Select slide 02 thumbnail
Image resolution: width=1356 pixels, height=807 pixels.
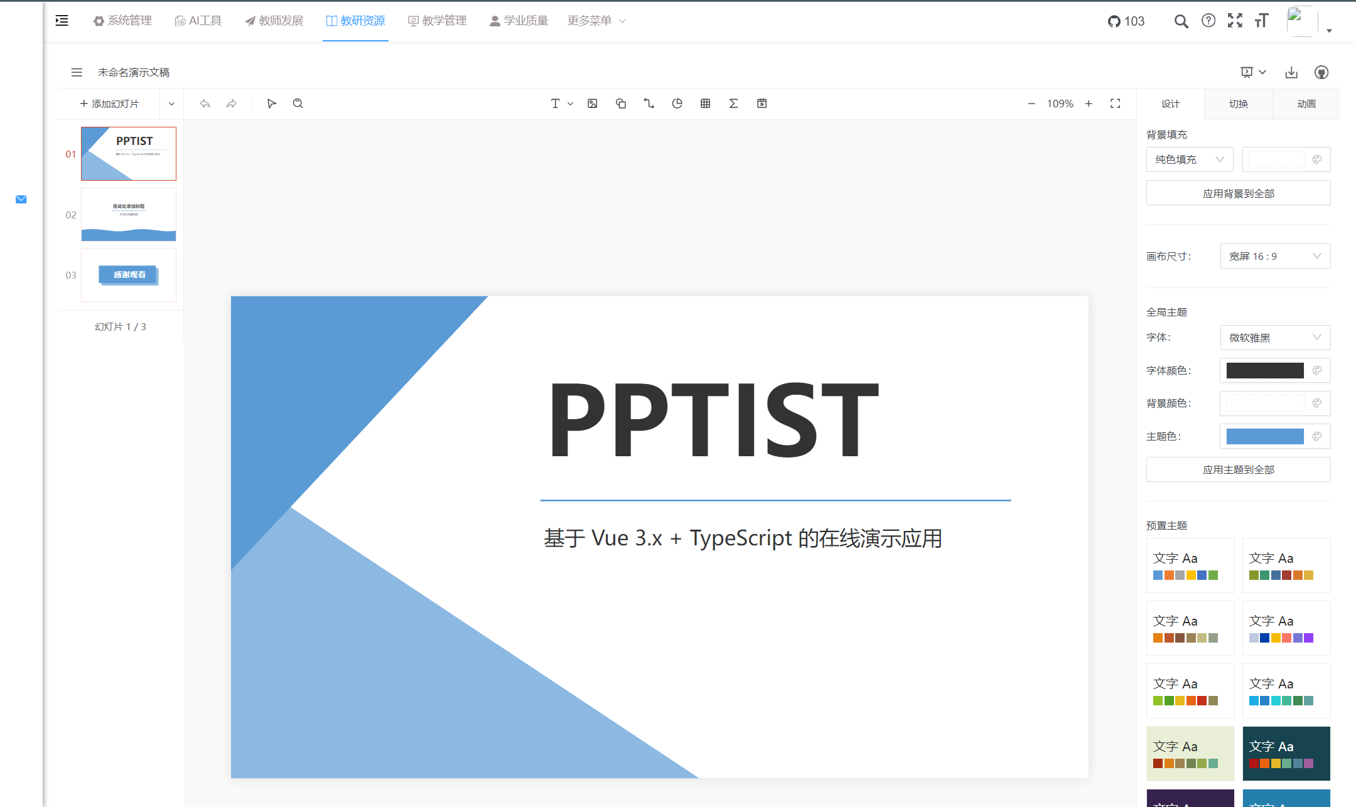pyautogui.click(x=129, y=215)
